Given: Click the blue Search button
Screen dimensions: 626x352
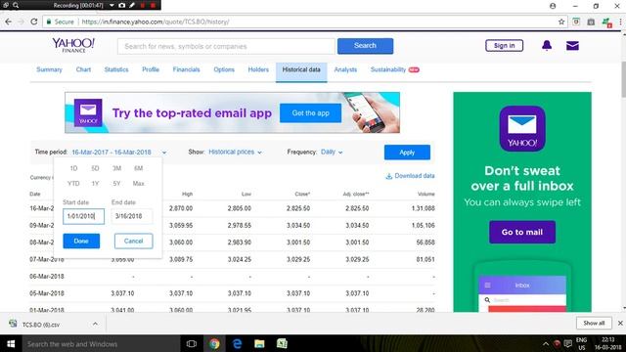Looking at the screenshot, I should click(x=365, y=46).
